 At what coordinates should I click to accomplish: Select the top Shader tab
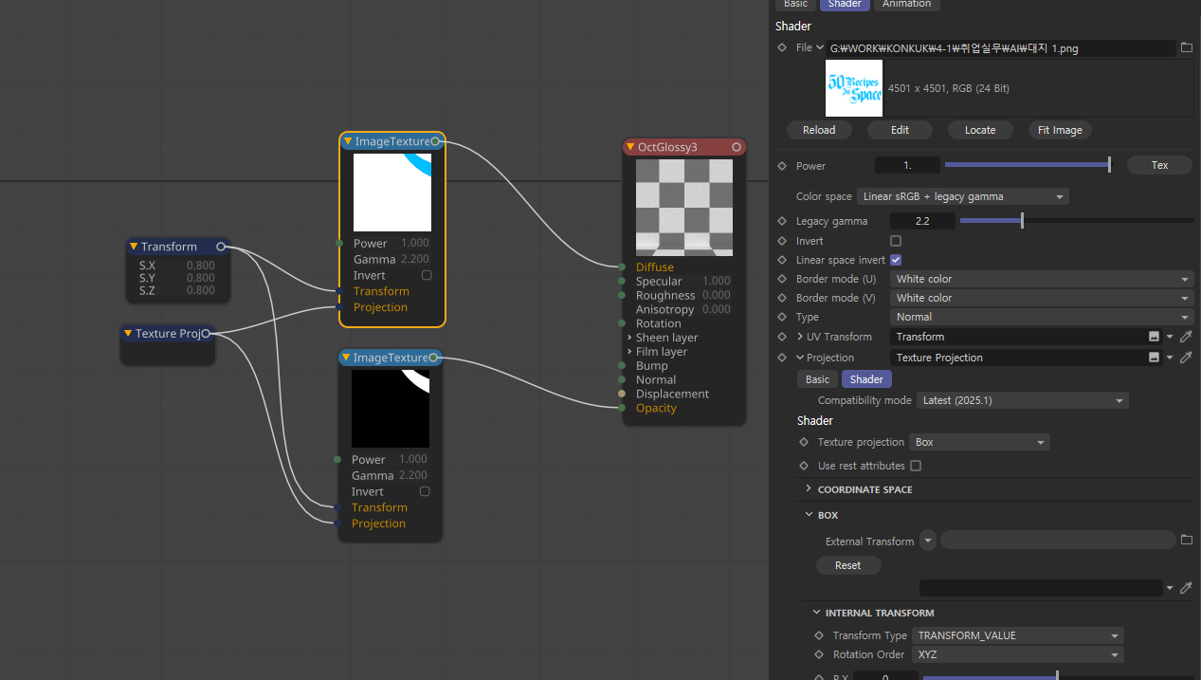click(x=845, y=4)
